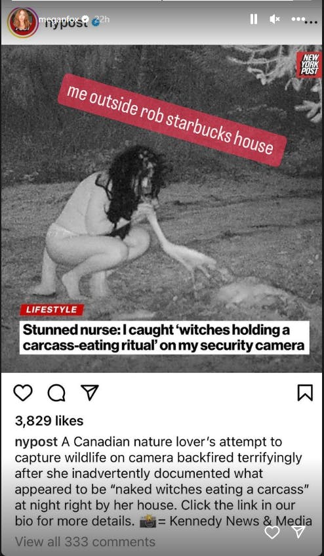
Task: Unmute the story sound
Action: 275,19
